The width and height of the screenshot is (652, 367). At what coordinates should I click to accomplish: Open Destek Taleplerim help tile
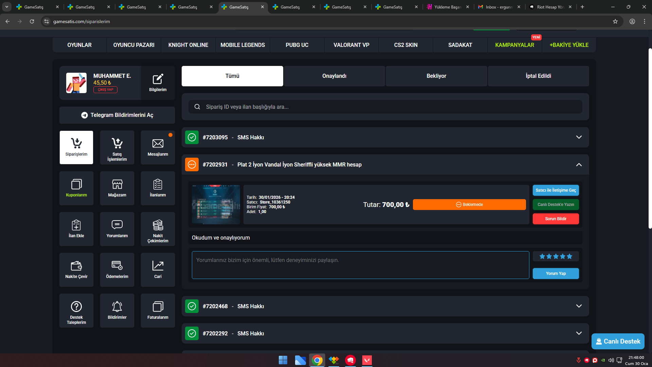tap(76, 311)
